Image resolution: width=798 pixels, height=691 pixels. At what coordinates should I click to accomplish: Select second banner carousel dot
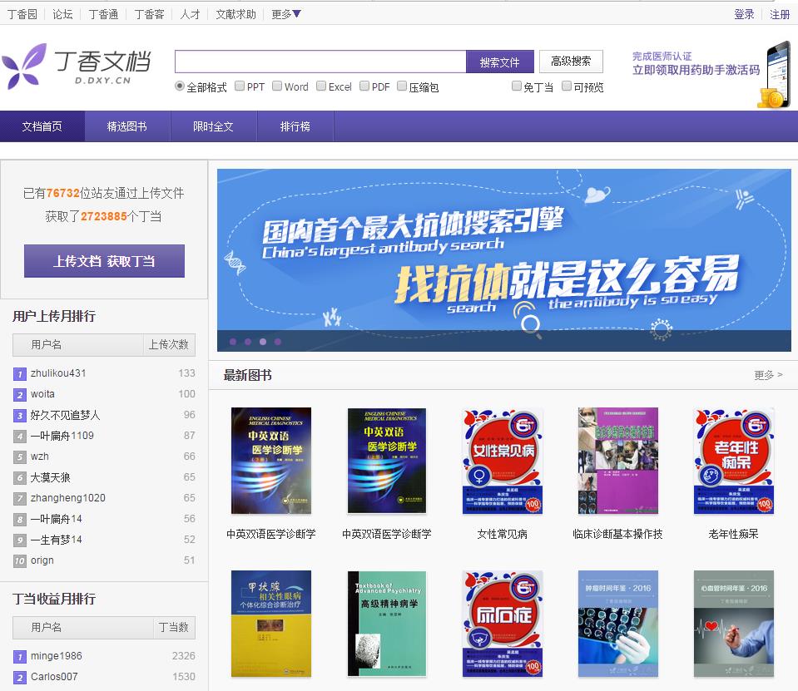tap(248, 342)
